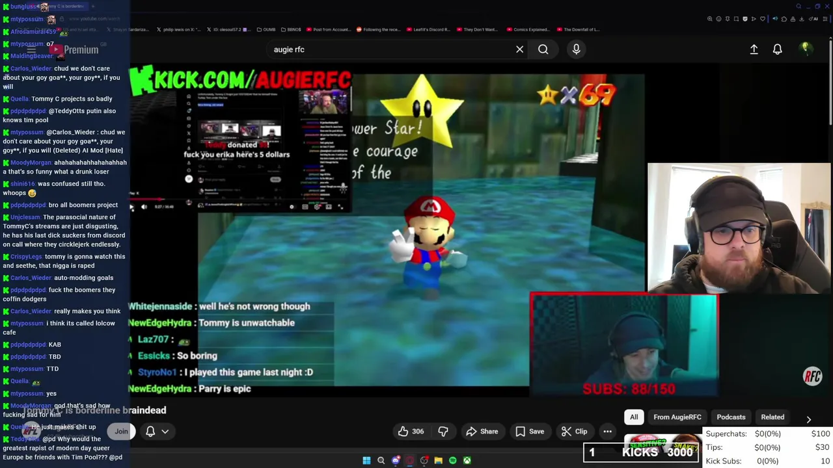This screenshot has width=833, height=468.
Task: Bookmark the page with the heart icon
Action: (x=763, y=19)
